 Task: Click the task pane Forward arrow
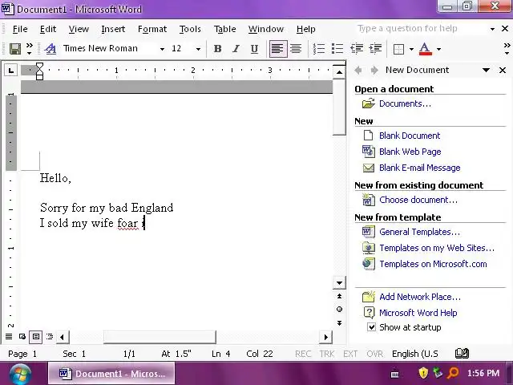click(374, 70)
